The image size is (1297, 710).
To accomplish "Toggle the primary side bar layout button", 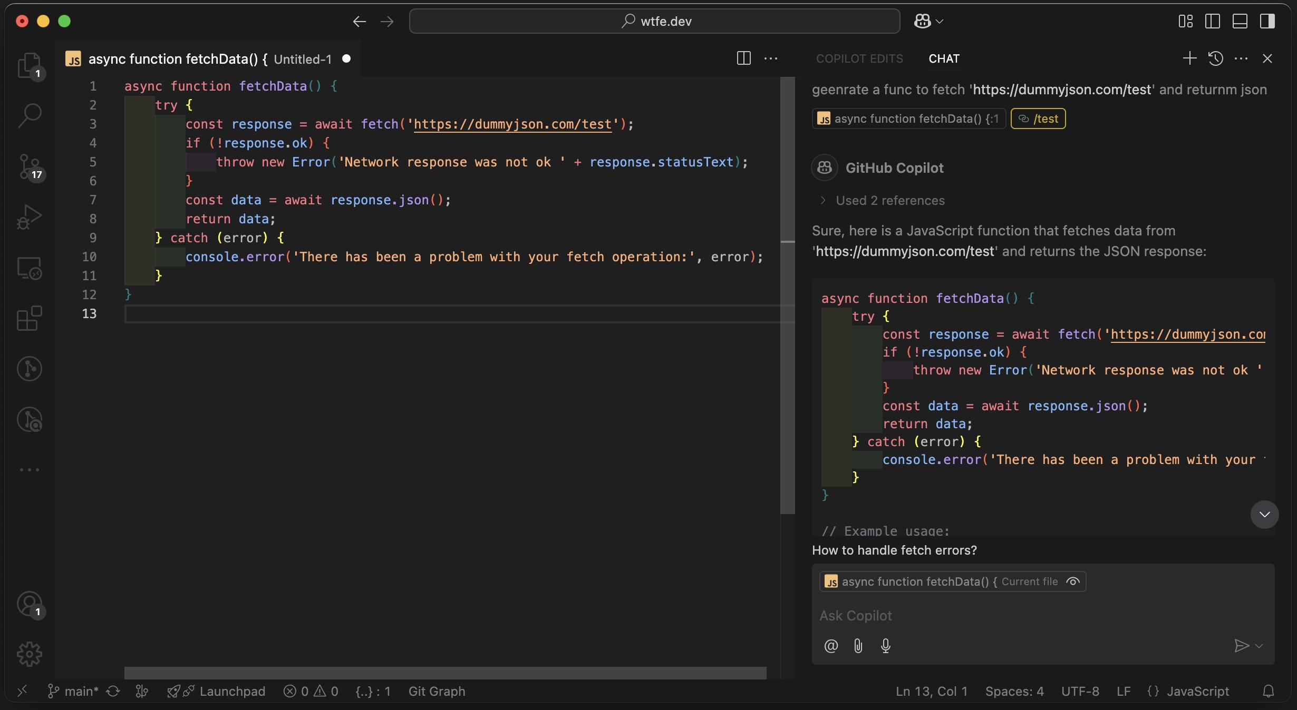I will [x=1213, y=21].
